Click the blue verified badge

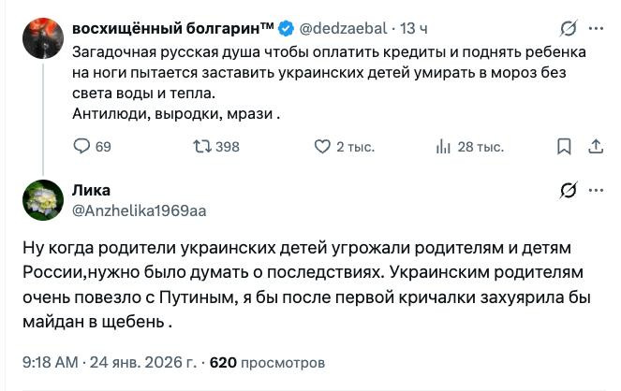(285, 29)
